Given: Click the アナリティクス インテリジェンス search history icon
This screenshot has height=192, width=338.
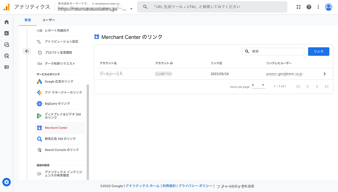Looking at the screenshot, I should click(39, 174).
